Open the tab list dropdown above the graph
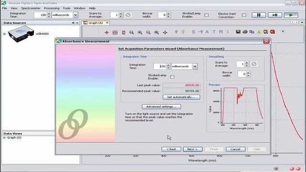The height and width of the screenshot is (172, 306). click(302, 22)
